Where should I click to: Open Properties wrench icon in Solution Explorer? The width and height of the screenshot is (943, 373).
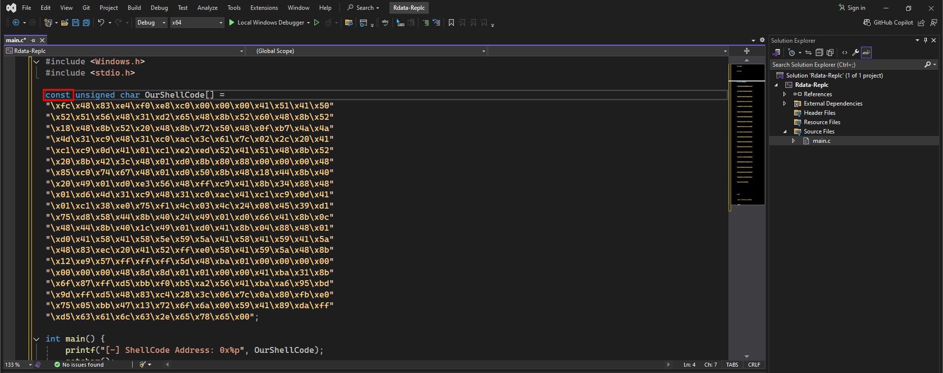855,53
